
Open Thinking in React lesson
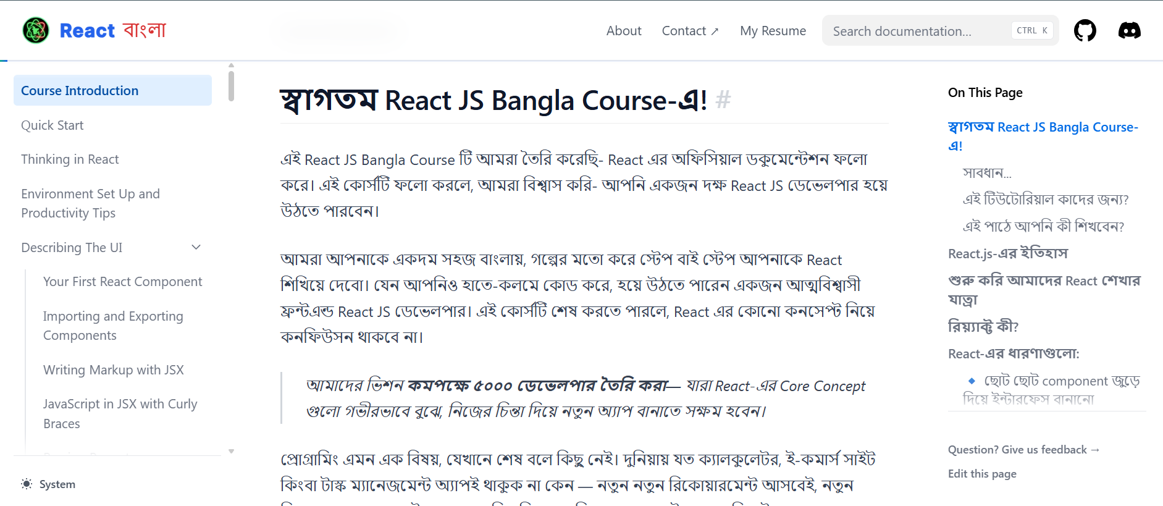(x=70, y=159)
